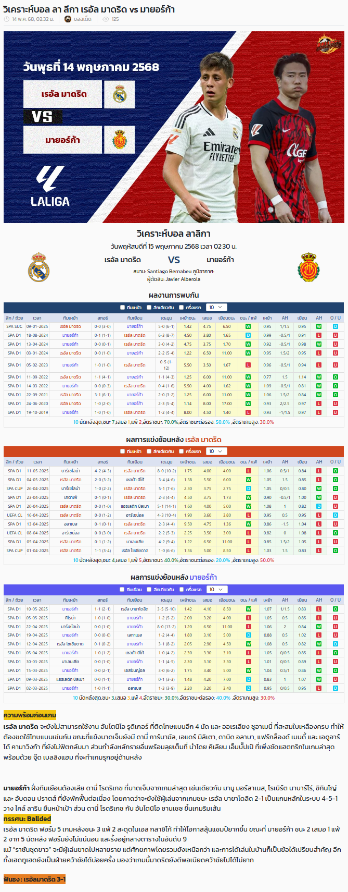Click the O / U column header in Real Madrid table
The width and height of the screenshot is (348, 892).
(336, 462)
